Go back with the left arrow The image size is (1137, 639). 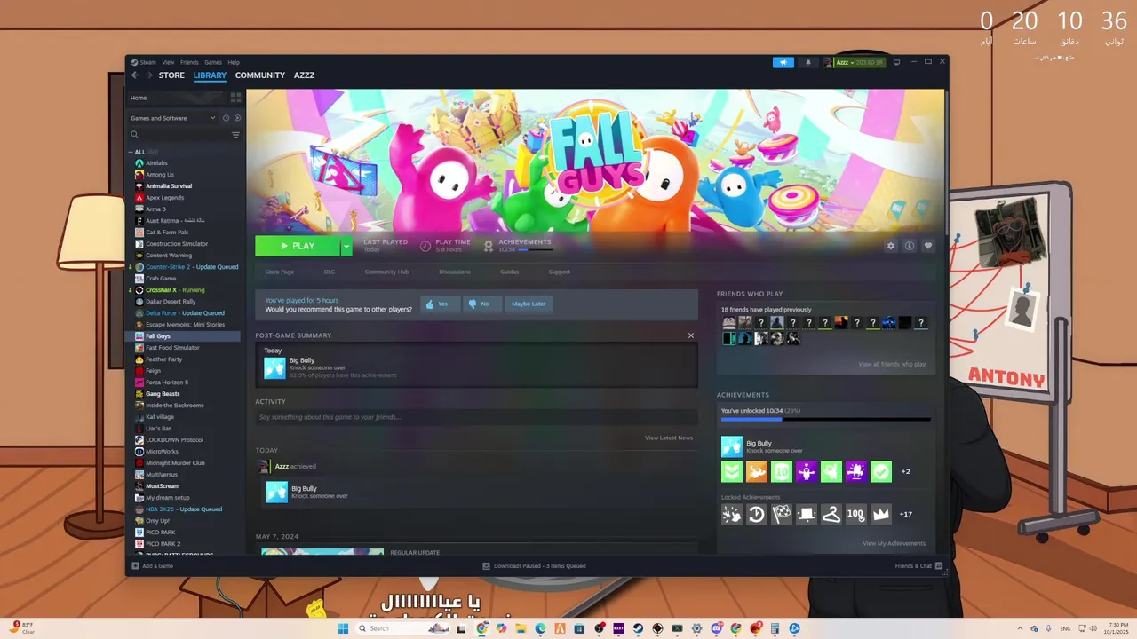pyautogui.click(x=135, y=75)
